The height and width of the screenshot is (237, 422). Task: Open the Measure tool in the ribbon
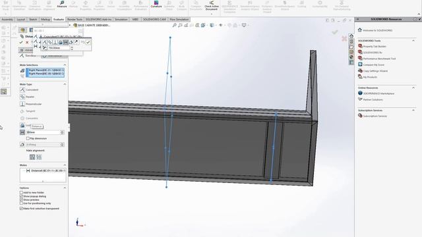(62, 4)
